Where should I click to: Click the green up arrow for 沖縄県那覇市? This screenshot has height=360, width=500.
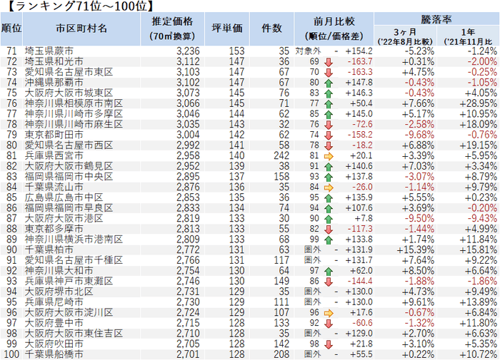click(329, 83)
